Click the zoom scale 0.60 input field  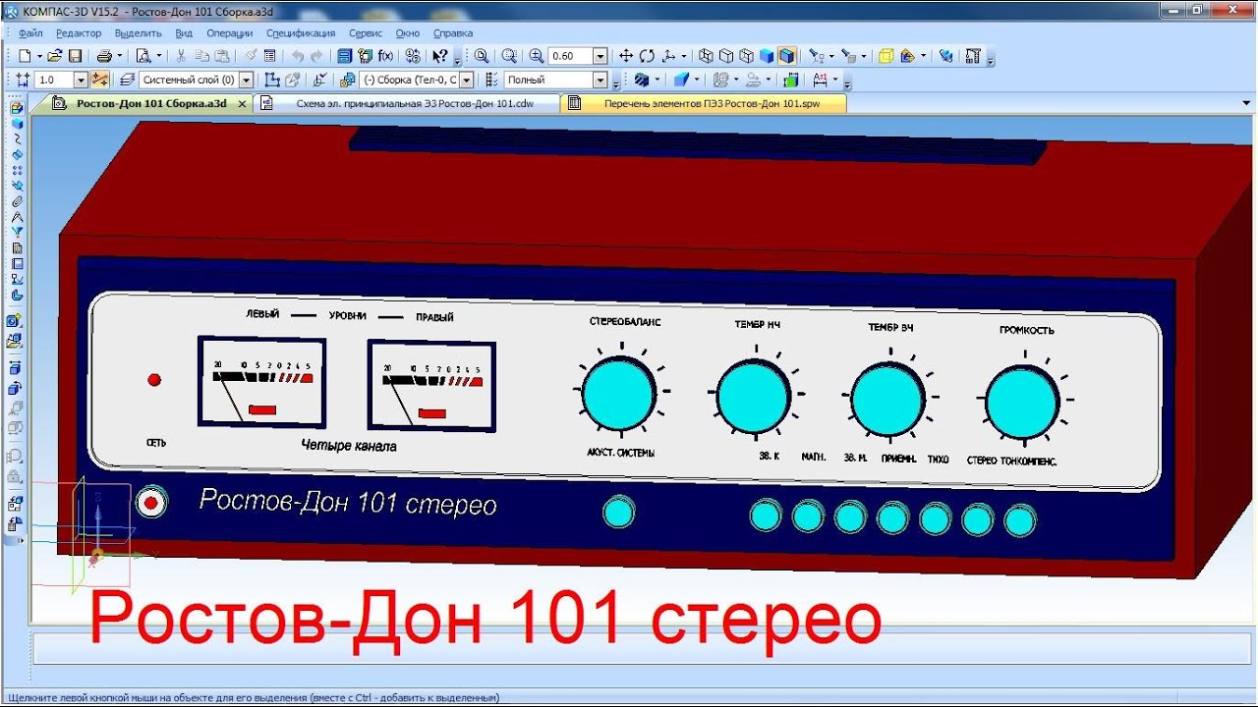[x=569, y=56]
